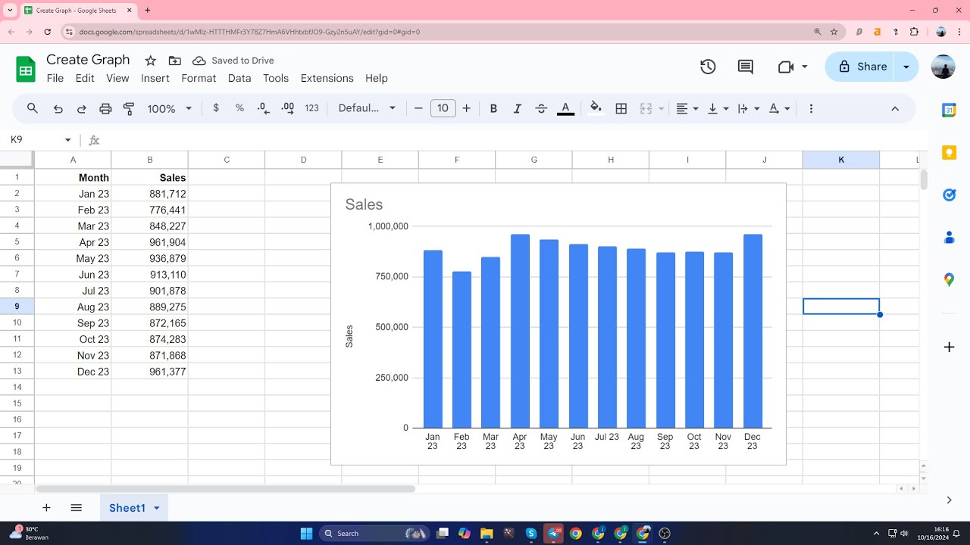Open the zoom 100% dropdown
Screen dimensions: 970x545
click(x=170, y=108)
